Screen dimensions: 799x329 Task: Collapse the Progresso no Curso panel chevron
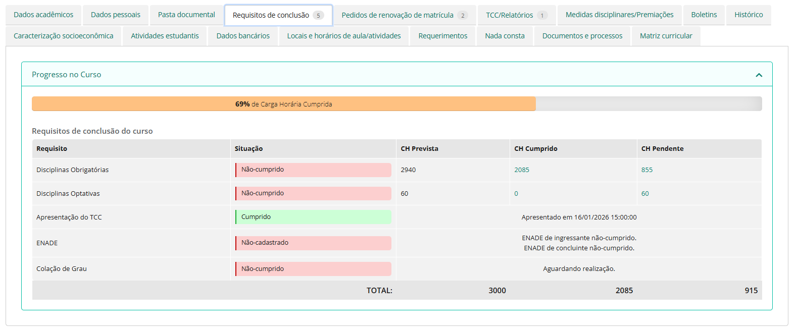tap(759, 75)
